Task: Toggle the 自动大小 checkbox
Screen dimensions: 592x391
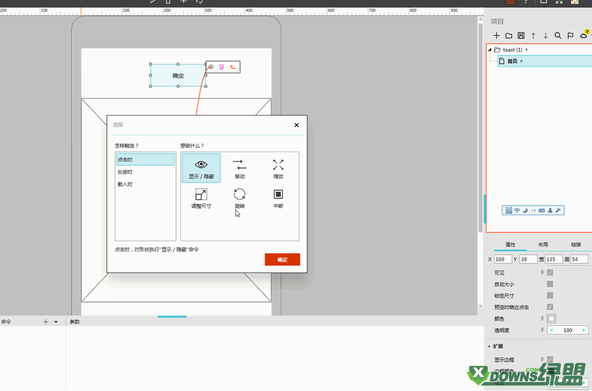Action: pos(550,284)
